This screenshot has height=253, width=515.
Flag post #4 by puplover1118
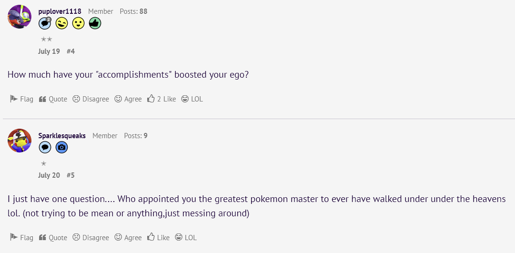(22, 99)
